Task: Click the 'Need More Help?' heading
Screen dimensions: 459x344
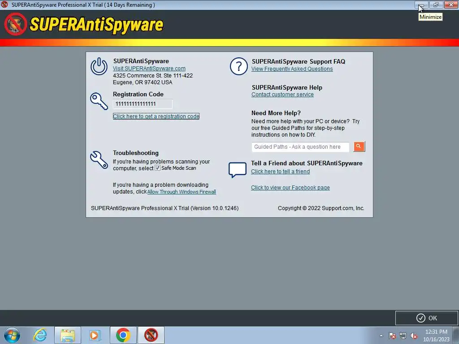Action: (276, 113)
